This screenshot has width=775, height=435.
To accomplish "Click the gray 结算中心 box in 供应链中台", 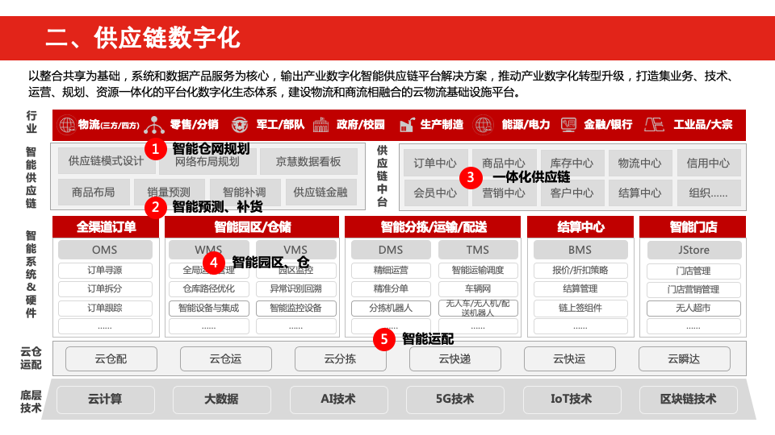I will click(x=639, y=193).
